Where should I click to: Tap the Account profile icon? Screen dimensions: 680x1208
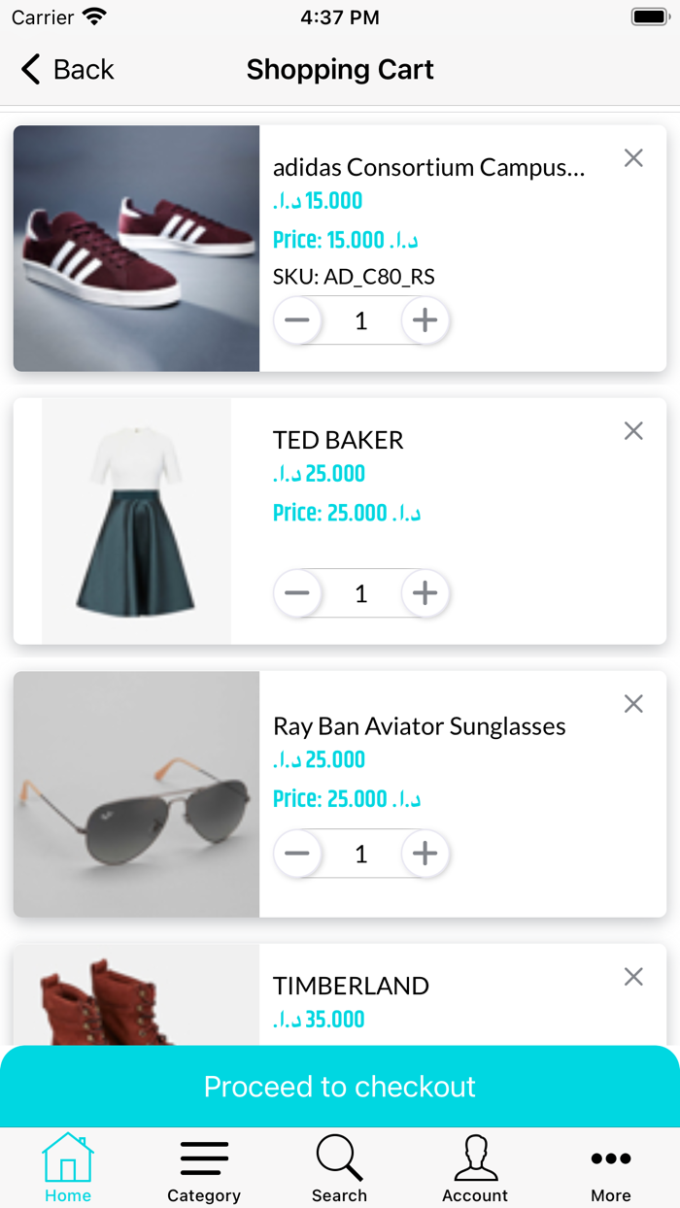coord(475,1158)
